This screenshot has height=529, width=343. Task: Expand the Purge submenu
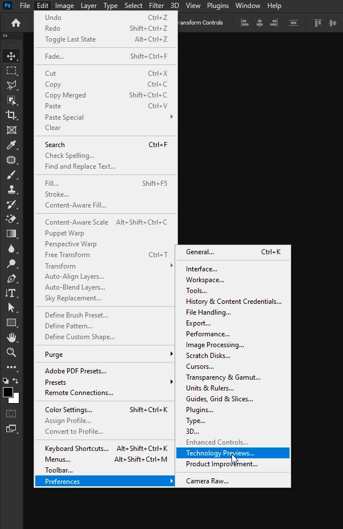click(x=106, y=354)
